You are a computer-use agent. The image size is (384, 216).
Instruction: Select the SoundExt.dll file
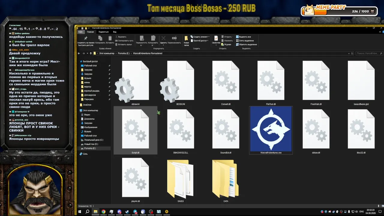(x=226, y=132)
